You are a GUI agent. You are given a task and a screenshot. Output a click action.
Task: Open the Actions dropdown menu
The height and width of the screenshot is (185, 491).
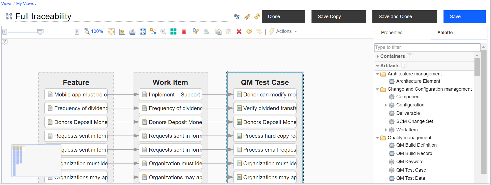tap(283, 32)
